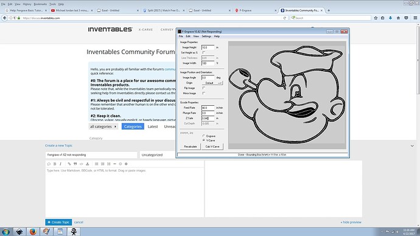Reload the page with the refresh icon
Image resolution: width=420 pixels, height=236 pixels.
[x=284, y=18]
